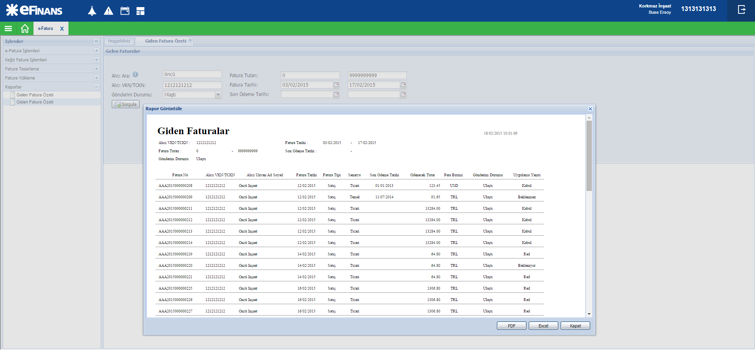
Task: Expand Kağıt Fatura İşlemleri section
Action: [96, 59]
